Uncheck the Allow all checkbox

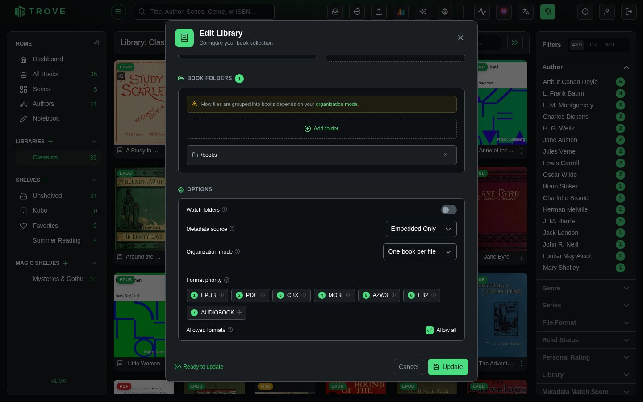pos(430,330)
